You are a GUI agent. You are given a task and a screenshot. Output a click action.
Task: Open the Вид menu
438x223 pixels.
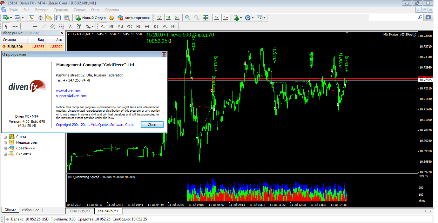pyautogui.click(x=26, y=10)
